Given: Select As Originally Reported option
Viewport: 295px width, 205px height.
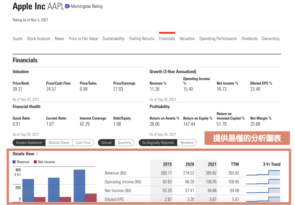Looking at the screenshot, I should click(158, 143).
